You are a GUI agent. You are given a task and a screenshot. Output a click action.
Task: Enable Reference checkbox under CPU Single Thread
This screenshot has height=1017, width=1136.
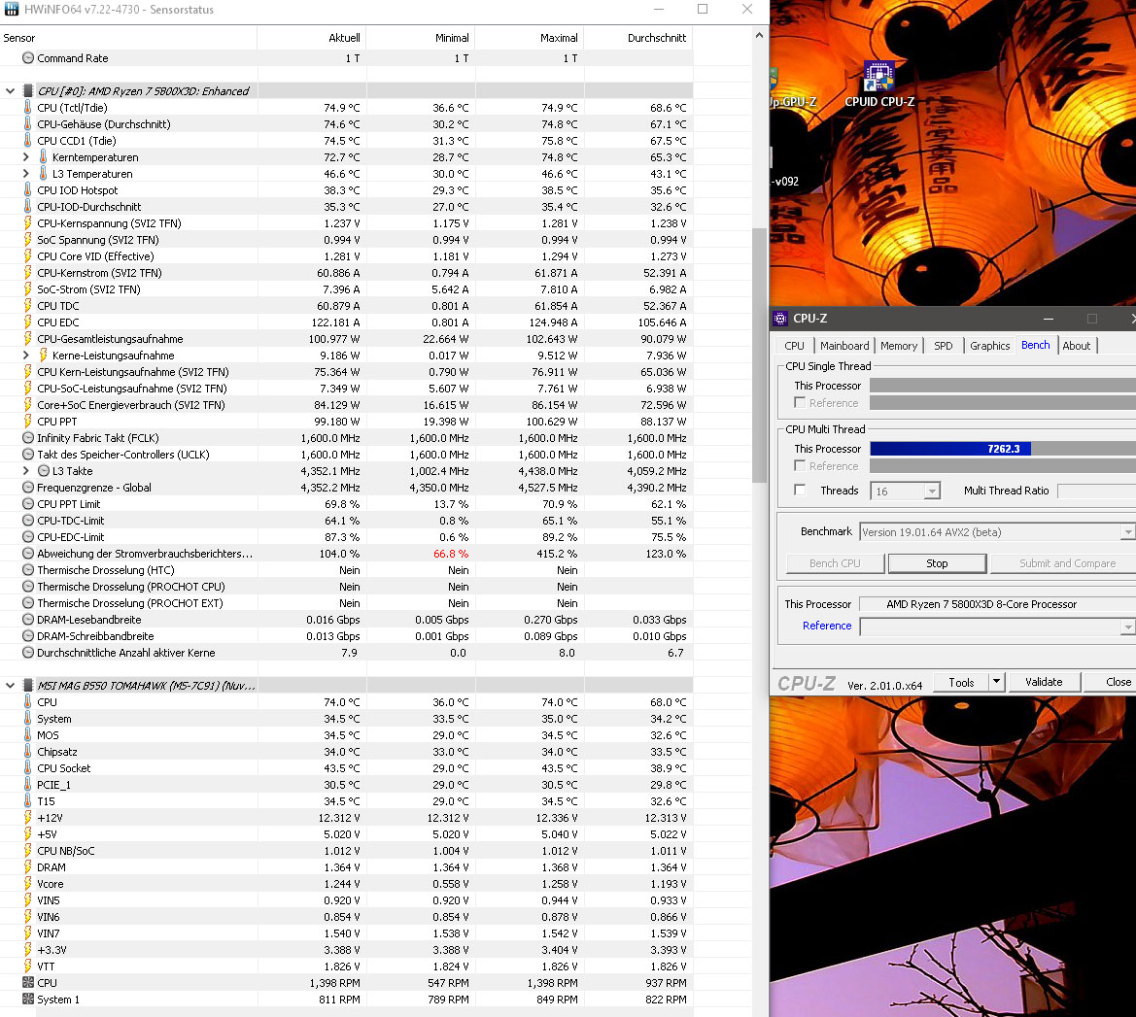click(x=800, y=403)
